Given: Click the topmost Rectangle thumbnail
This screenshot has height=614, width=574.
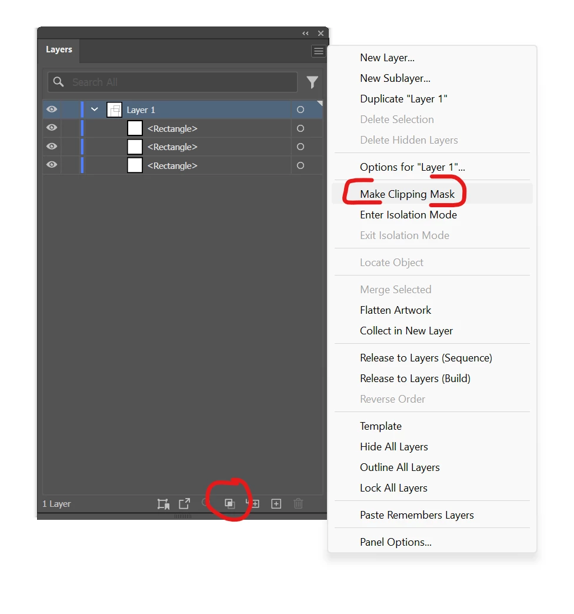Looking at the screenshot, I should click(135, 128).
